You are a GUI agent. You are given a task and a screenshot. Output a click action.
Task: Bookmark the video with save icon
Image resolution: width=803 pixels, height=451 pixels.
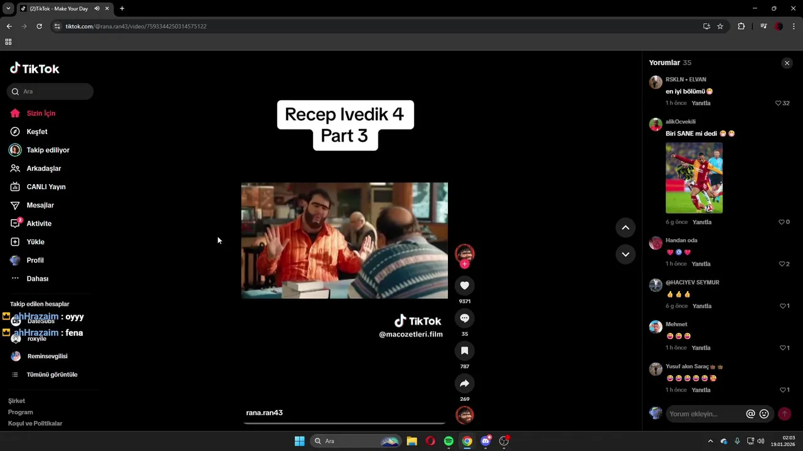(x=464, y=351)
